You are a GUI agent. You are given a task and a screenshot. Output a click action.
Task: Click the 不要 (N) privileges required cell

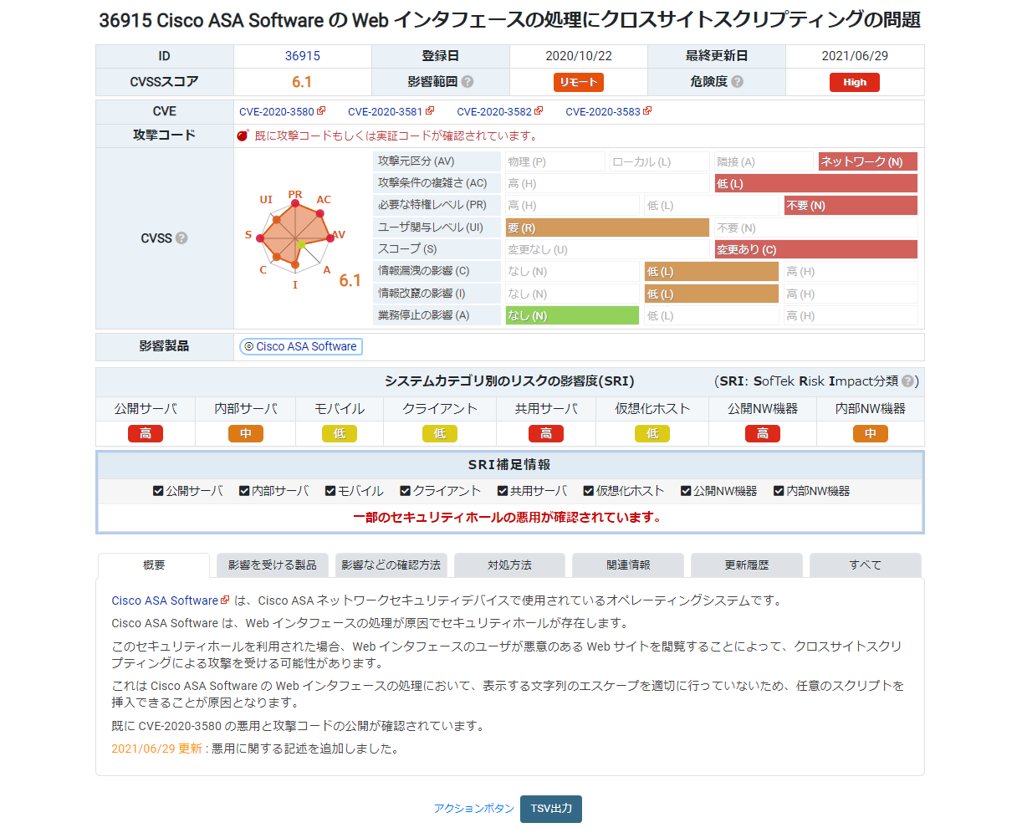point(851,205)
